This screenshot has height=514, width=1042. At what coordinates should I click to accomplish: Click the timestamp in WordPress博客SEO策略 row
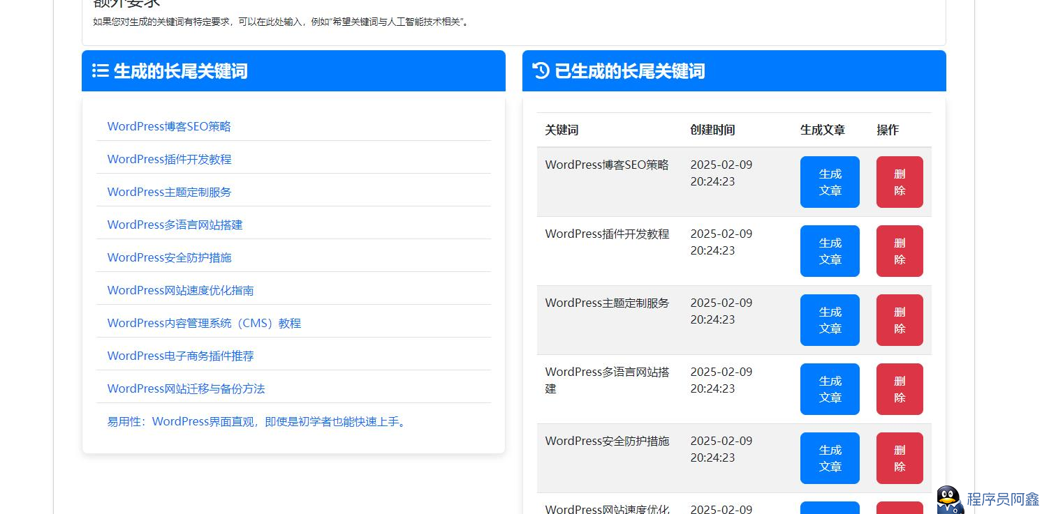point(721,173)
